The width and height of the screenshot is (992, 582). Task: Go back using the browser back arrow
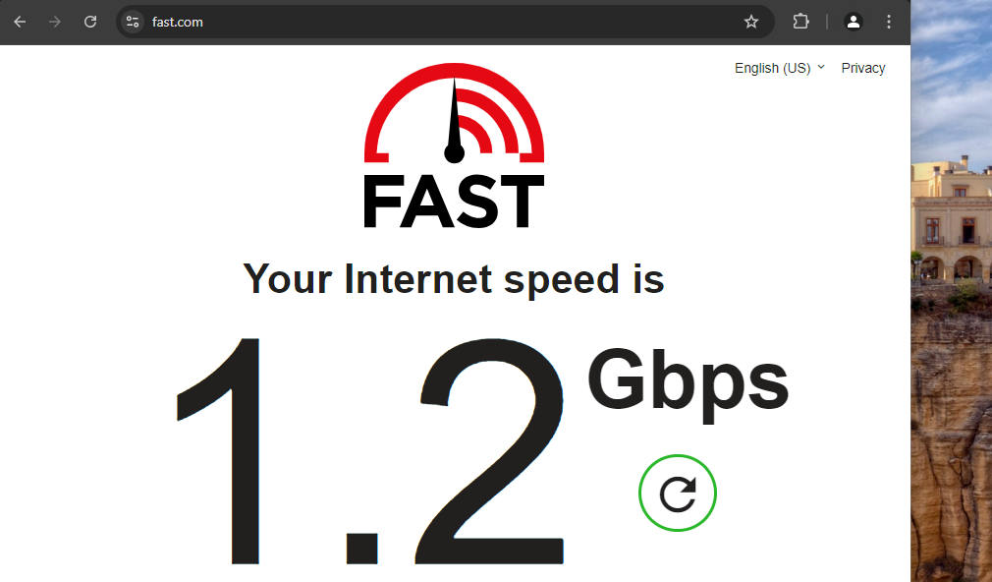[x=20, y=23]
